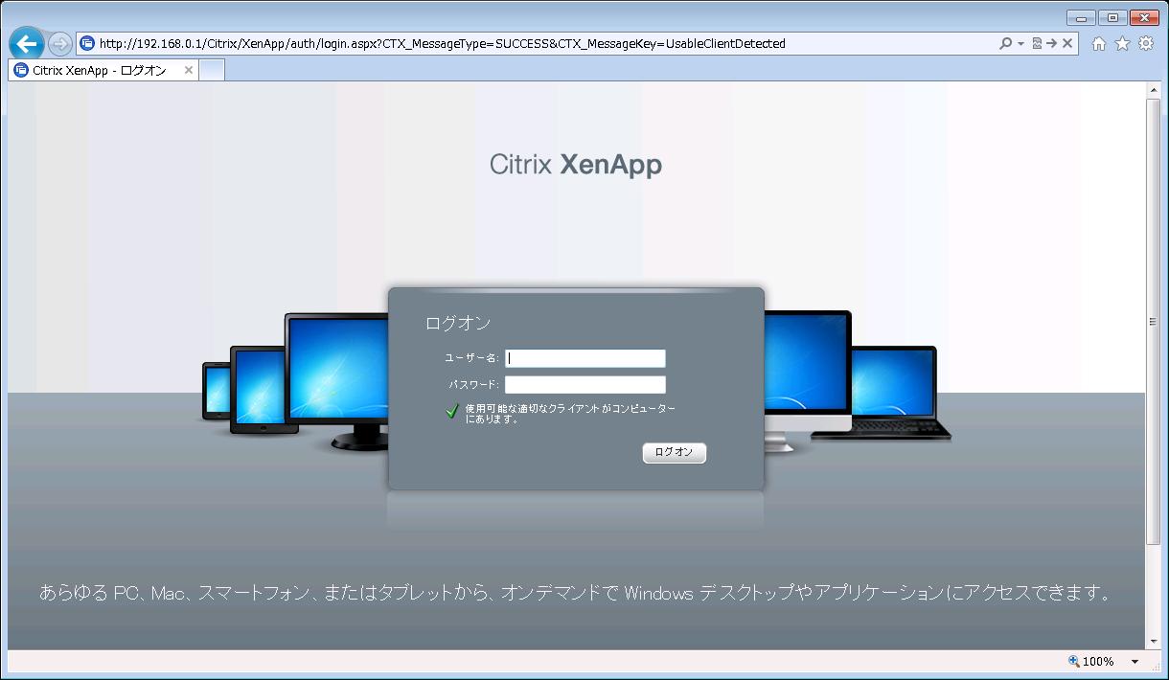
Task: Click the vertical scrollbar thumb
Action: (1154, 321)
